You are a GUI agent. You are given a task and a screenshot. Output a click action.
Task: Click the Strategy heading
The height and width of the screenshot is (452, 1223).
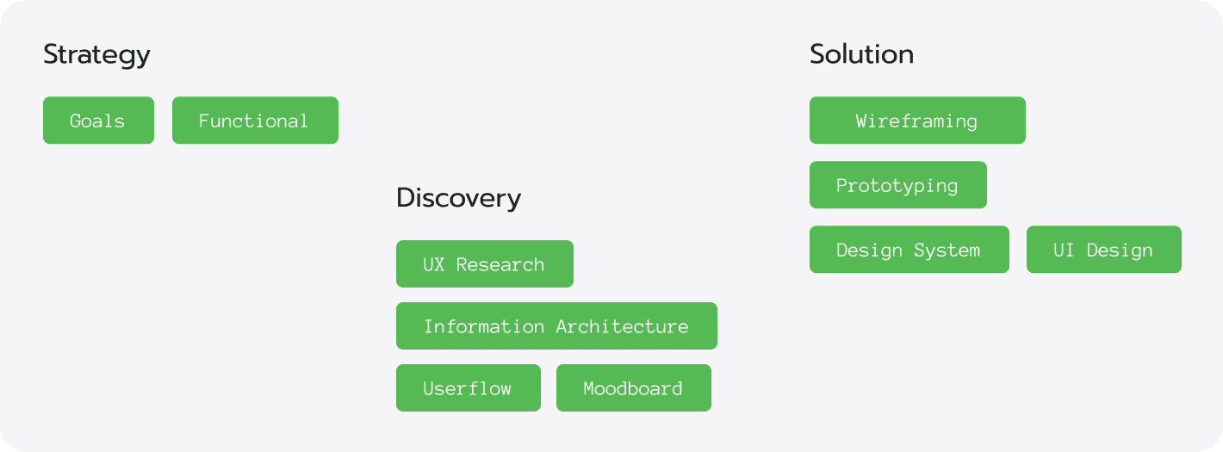[x=96, y=54]
